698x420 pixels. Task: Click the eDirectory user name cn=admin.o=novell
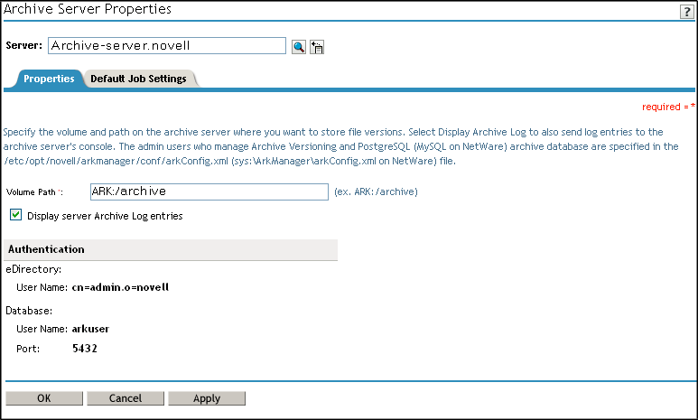(120, 287)
